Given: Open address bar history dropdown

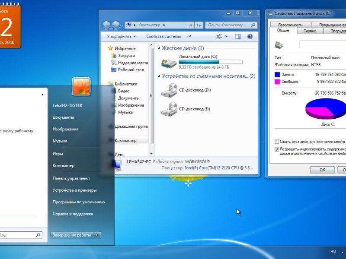Looking at the screenshot, I should tap(191, 25).
